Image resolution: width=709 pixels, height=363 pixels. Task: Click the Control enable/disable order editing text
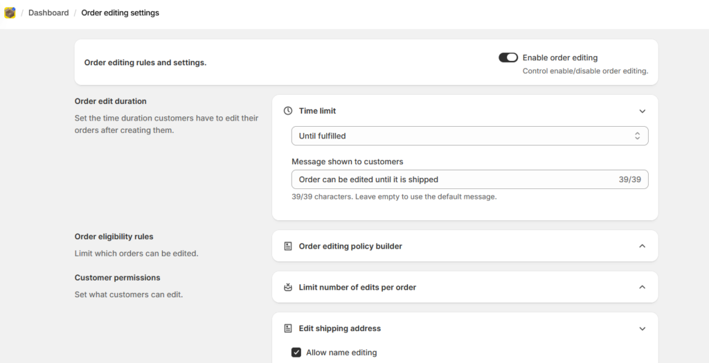[x=586, y=71]
